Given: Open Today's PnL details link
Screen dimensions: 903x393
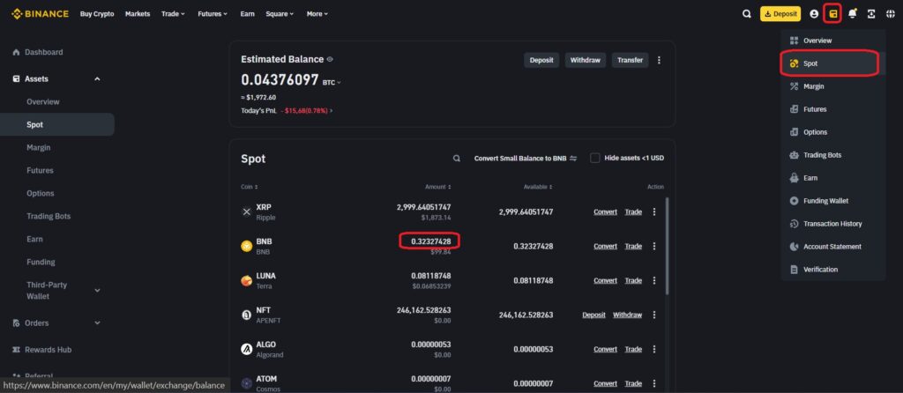Looking at the screenshot, I should tap(308, 110).
